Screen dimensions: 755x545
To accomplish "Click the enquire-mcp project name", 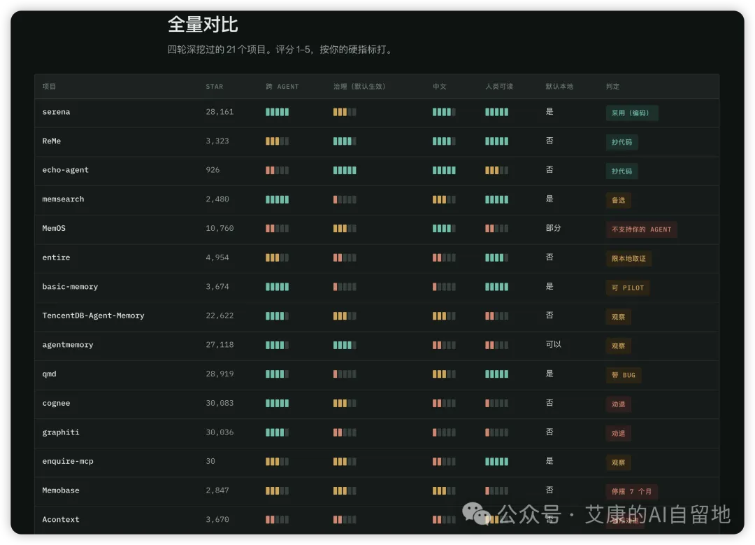I will 68,461.
